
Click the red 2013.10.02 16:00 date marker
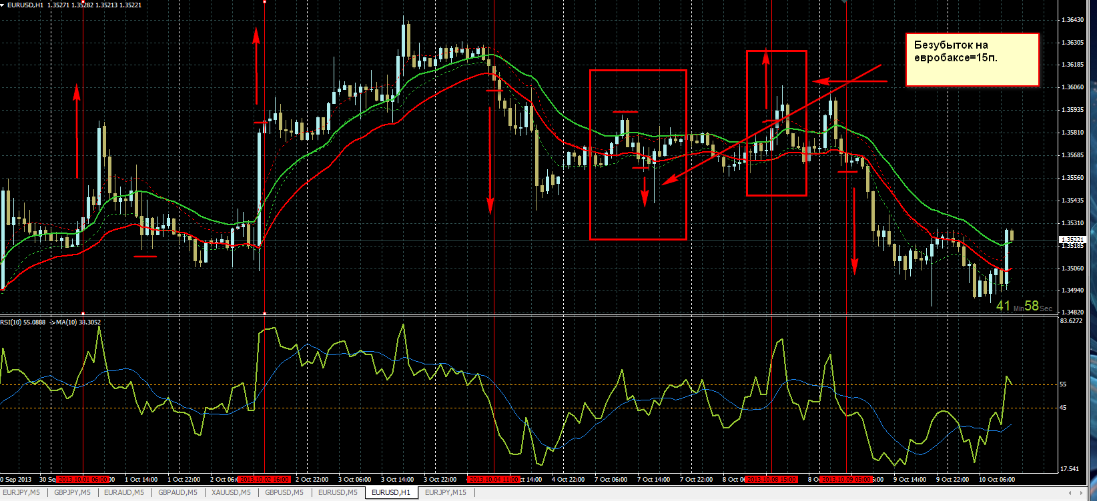point(264,479)
